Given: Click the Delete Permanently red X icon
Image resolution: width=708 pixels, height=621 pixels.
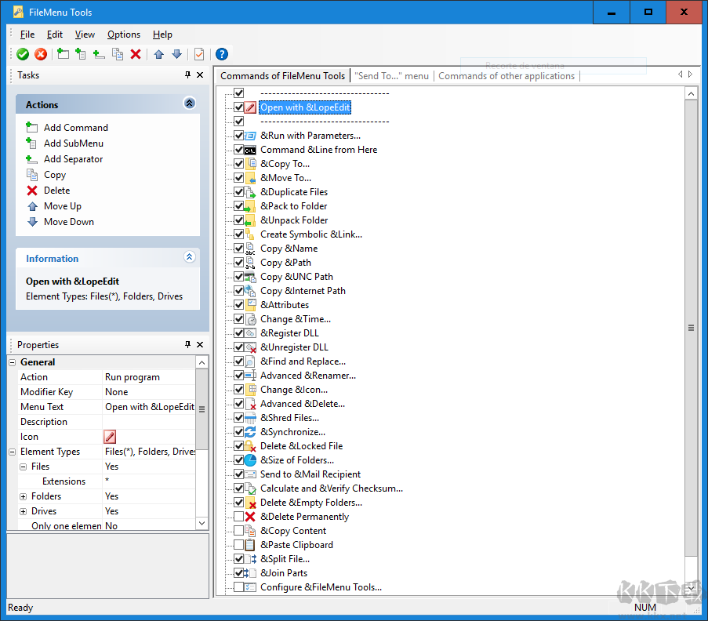Looking at the screenshot, I should [x=250, y=517].
